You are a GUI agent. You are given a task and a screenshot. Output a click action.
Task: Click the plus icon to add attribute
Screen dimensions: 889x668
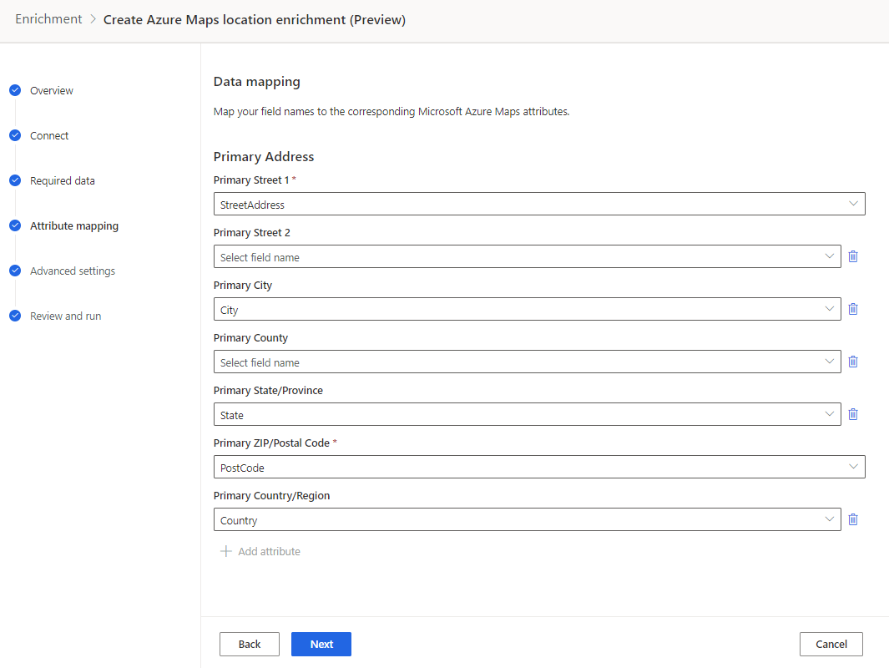click(x=225, y=551)
